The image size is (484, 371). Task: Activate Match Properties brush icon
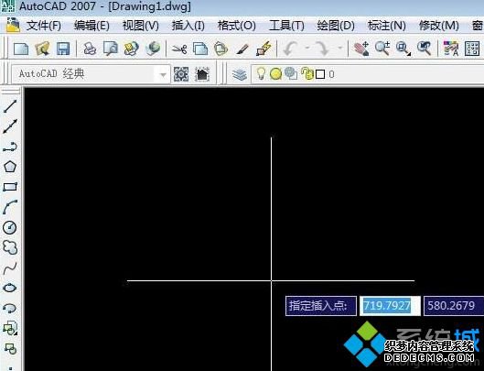(x=242, y=49)
